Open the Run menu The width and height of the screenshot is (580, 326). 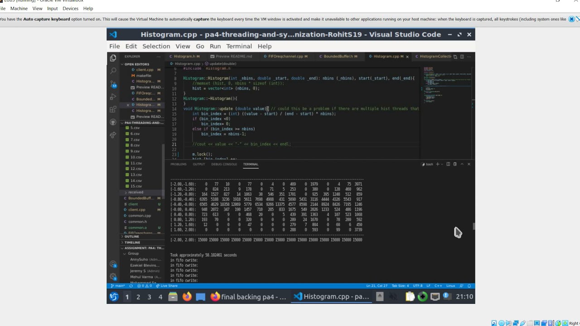coord(215,46)
